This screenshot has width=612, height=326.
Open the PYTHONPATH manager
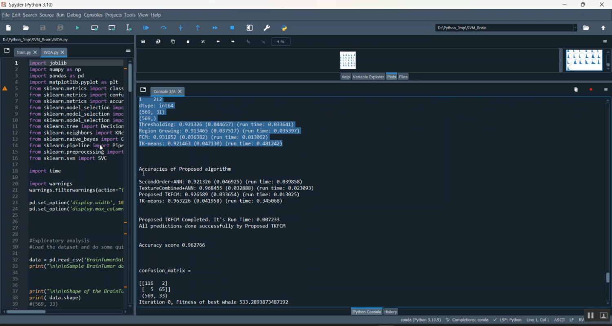tap(284, 28)
